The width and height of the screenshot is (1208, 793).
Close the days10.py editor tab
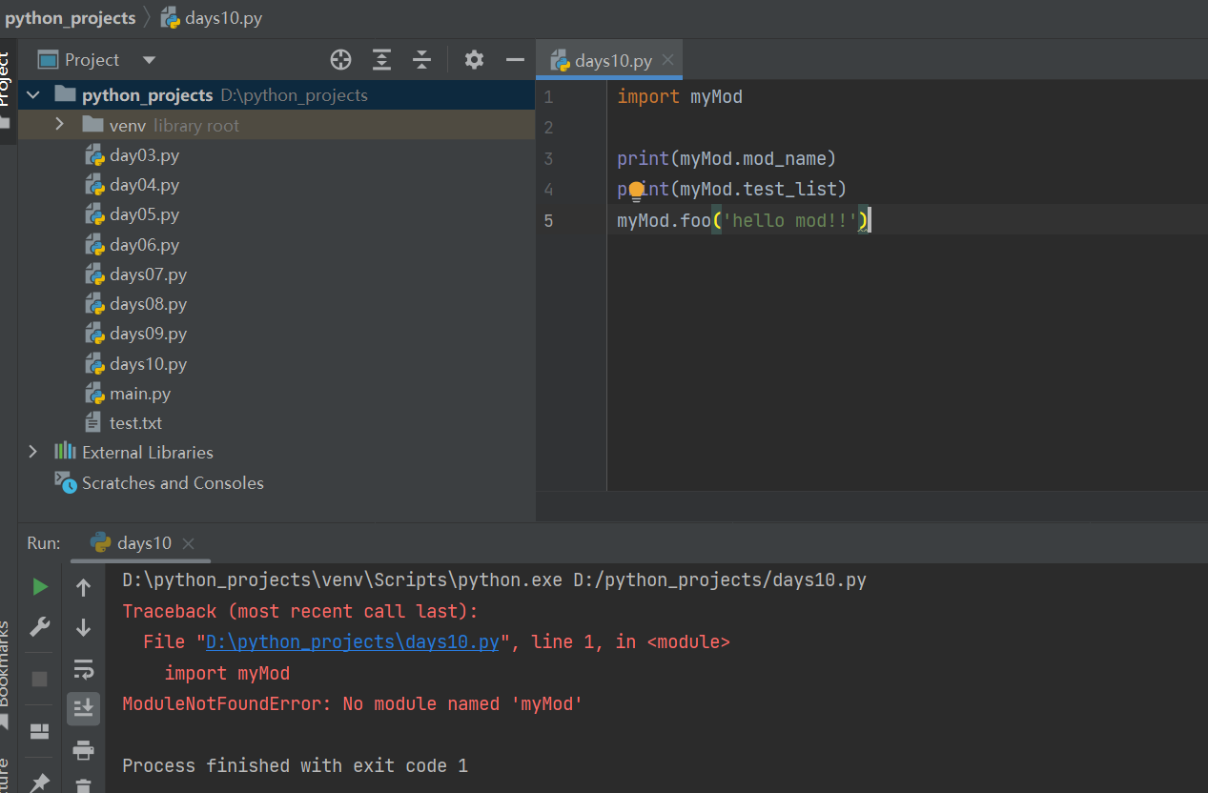[x=667, y=60]
